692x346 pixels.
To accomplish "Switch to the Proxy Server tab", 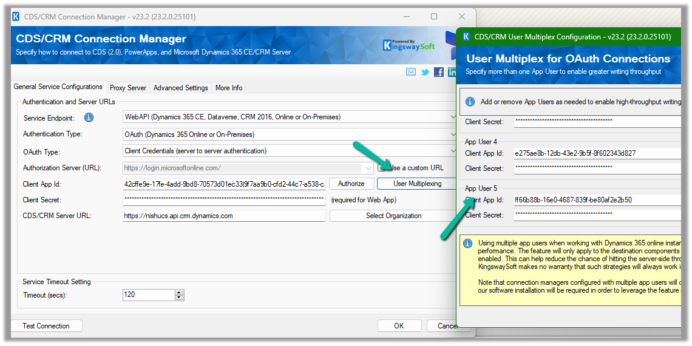I will [x=127, y=88].
